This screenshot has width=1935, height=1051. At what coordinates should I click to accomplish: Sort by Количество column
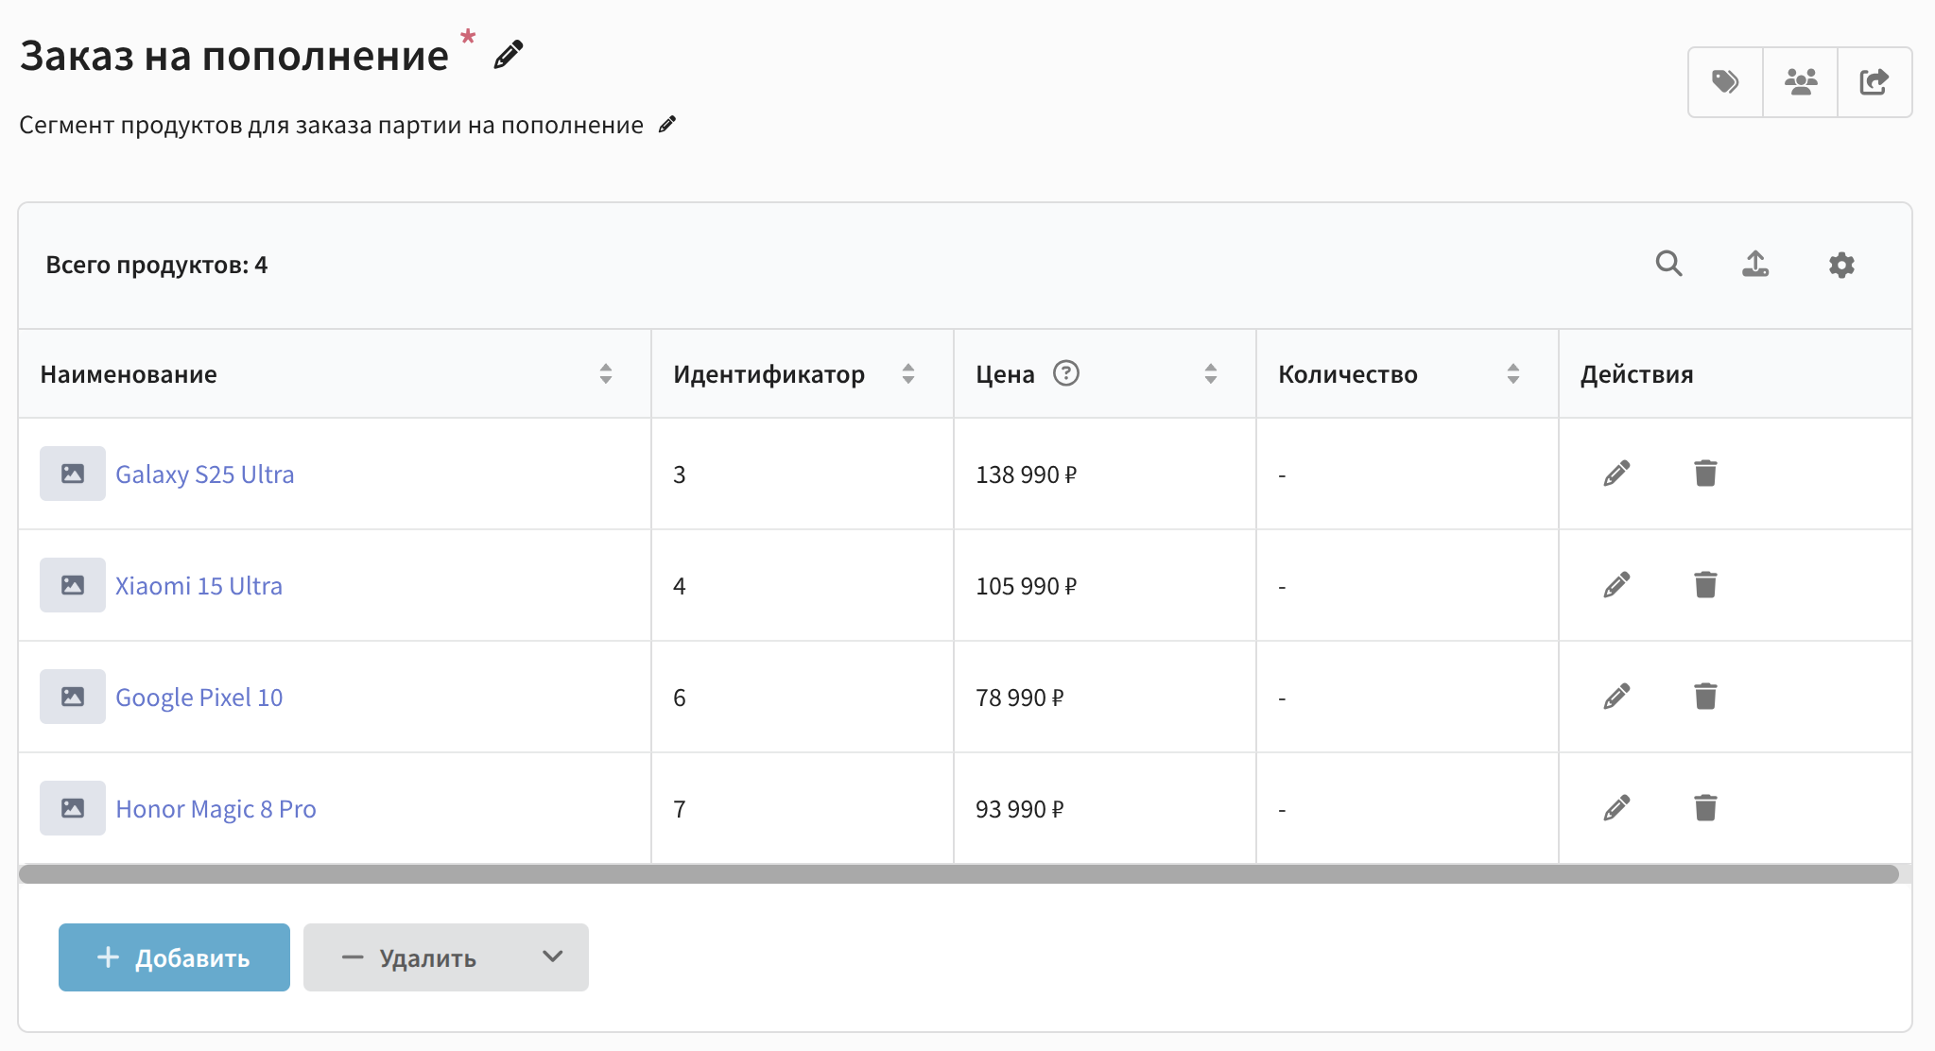pyautogui.click(x=1513, y=374)
